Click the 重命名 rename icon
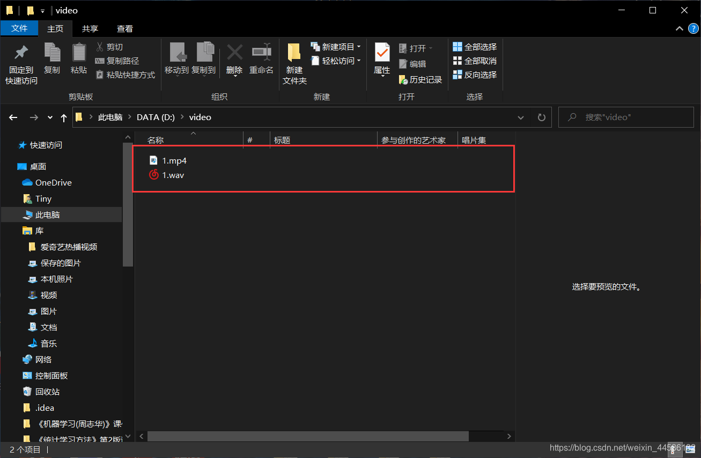Screen dimensions: 701x458 click(x=261, y=53)
